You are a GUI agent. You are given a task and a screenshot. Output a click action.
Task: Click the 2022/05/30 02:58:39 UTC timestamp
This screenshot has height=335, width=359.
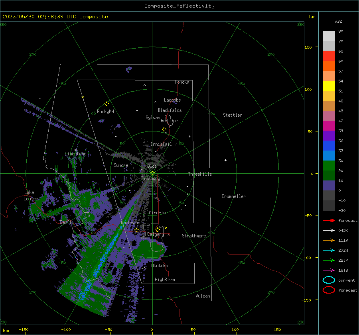39,17
